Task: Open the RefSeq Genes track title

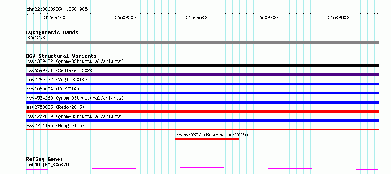Action: (x=45, y=160)
